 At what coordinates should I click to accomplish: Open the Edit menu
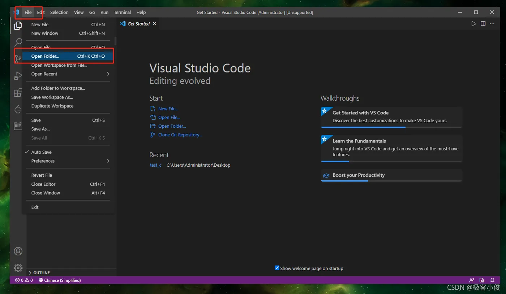tap(41, 12)
